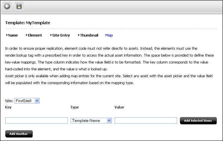Click the Site: label
The height and width of the screenshot is (141, 223).
[9, 101]
